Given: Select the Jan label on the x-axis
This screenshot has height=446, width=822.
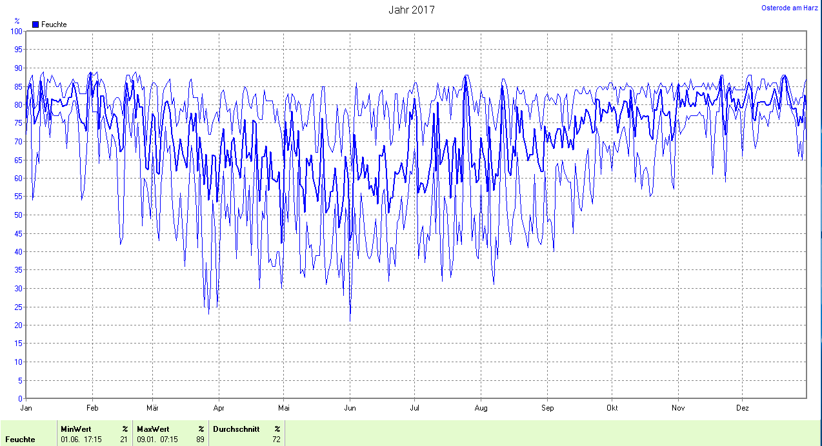Looking at the screenshot, I should 26,408.
